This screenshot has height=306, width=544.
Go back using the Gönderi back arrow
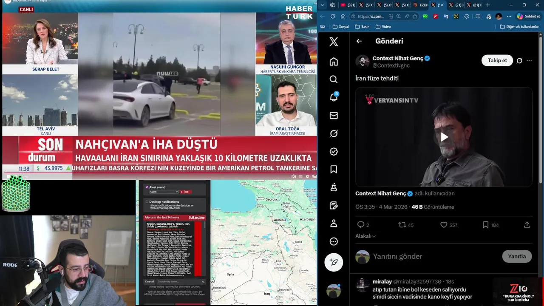359,41
